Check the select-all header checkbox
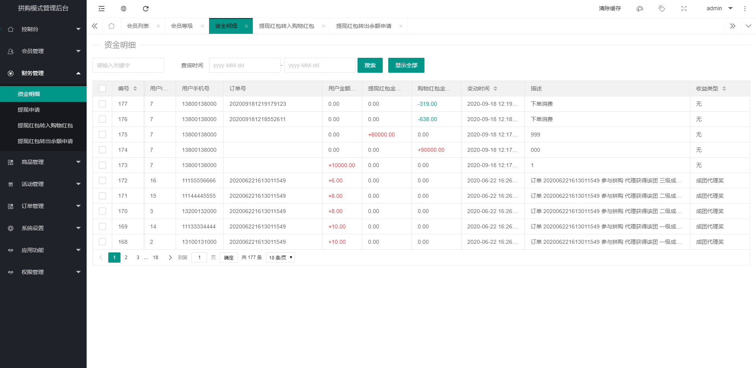This screenshot has height=368, width=756. [x=102, y=88]
